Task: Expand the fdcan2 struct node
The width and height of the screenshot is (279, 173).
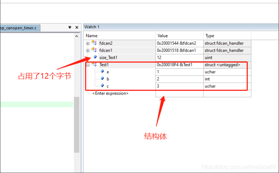Action: pos(88,44)
